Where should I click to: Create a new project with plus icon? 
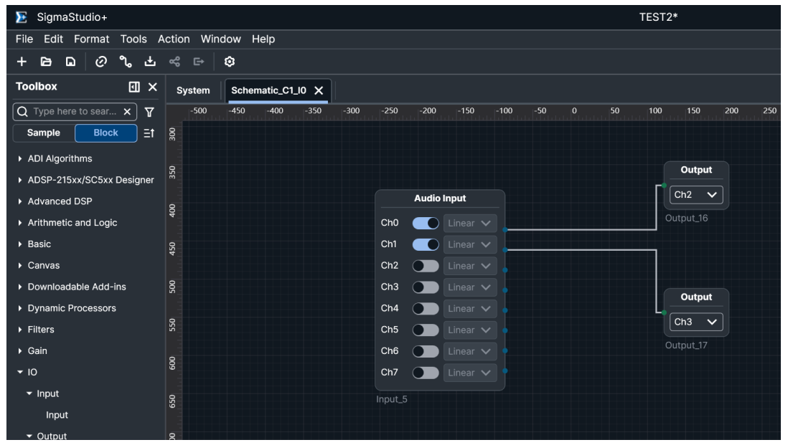22,62
